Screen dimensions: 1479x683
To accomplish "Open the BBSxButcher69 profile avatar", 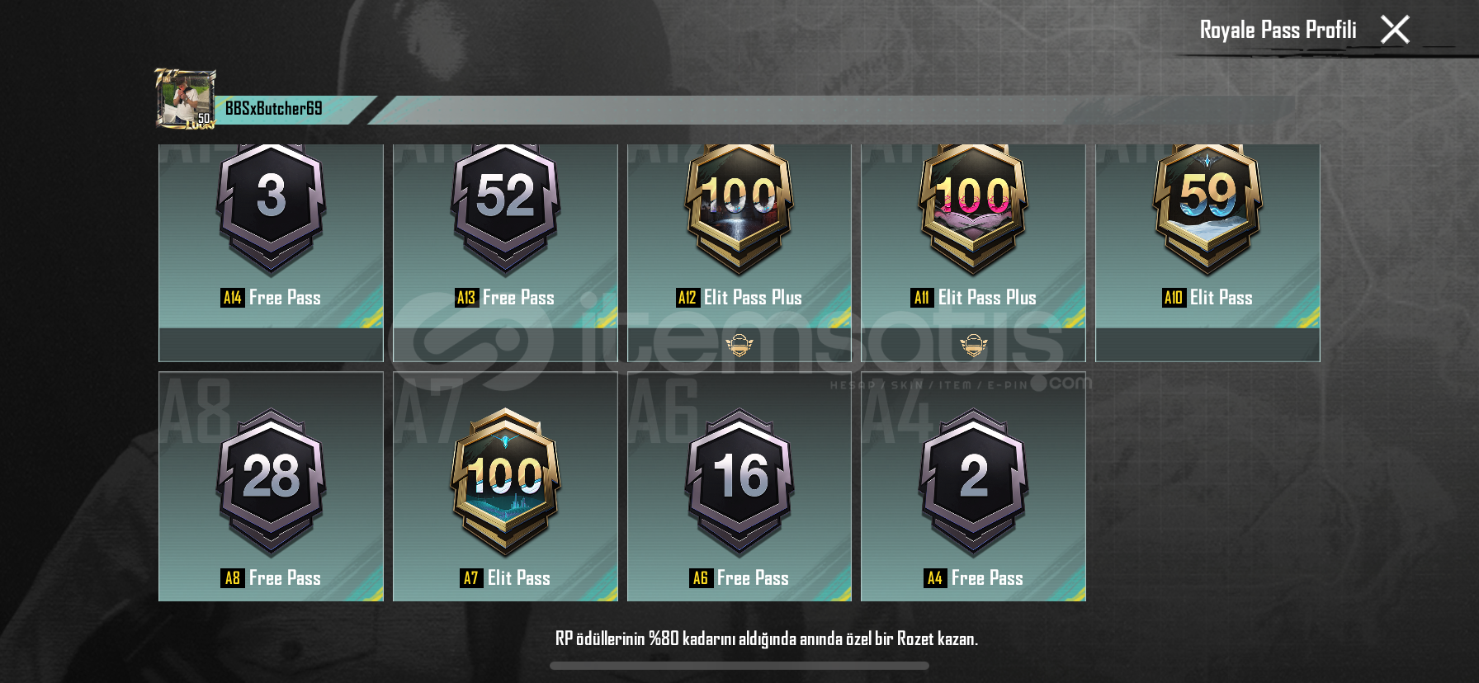I will pyautogui.click(x=186, y=99).
